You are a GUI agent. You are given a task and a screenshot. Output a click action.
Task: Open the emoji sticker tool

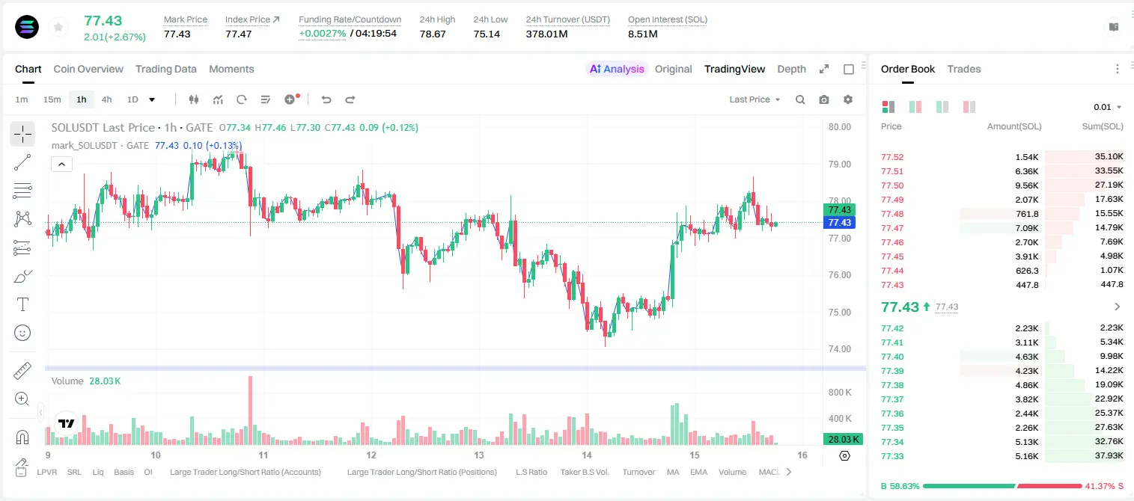click(22, 333)
